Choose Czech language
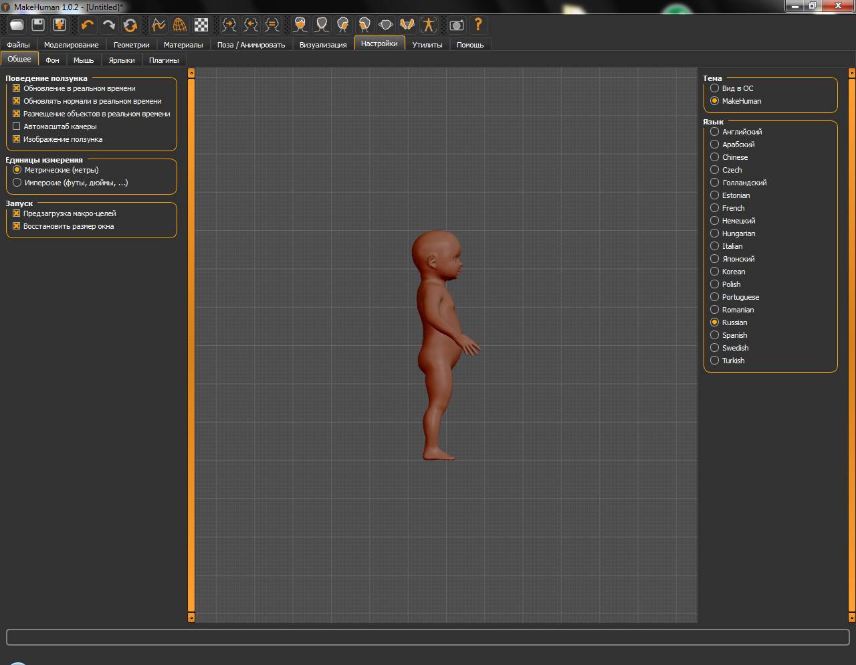Image resolution: width=856 pixels, height=665 pixels. click(714, 170)
